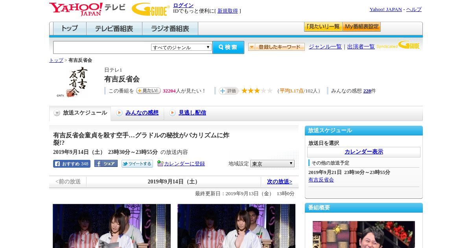Open the 「見たい!」一覧 button
Image resolution: width=472 pixels, height=248 pixels.
(x=323, y=27)
